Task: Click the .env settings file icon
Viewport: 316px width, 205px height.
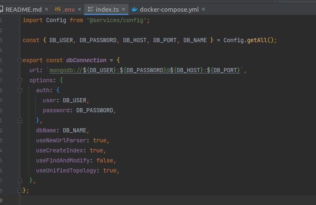Action: click(58, 9)
